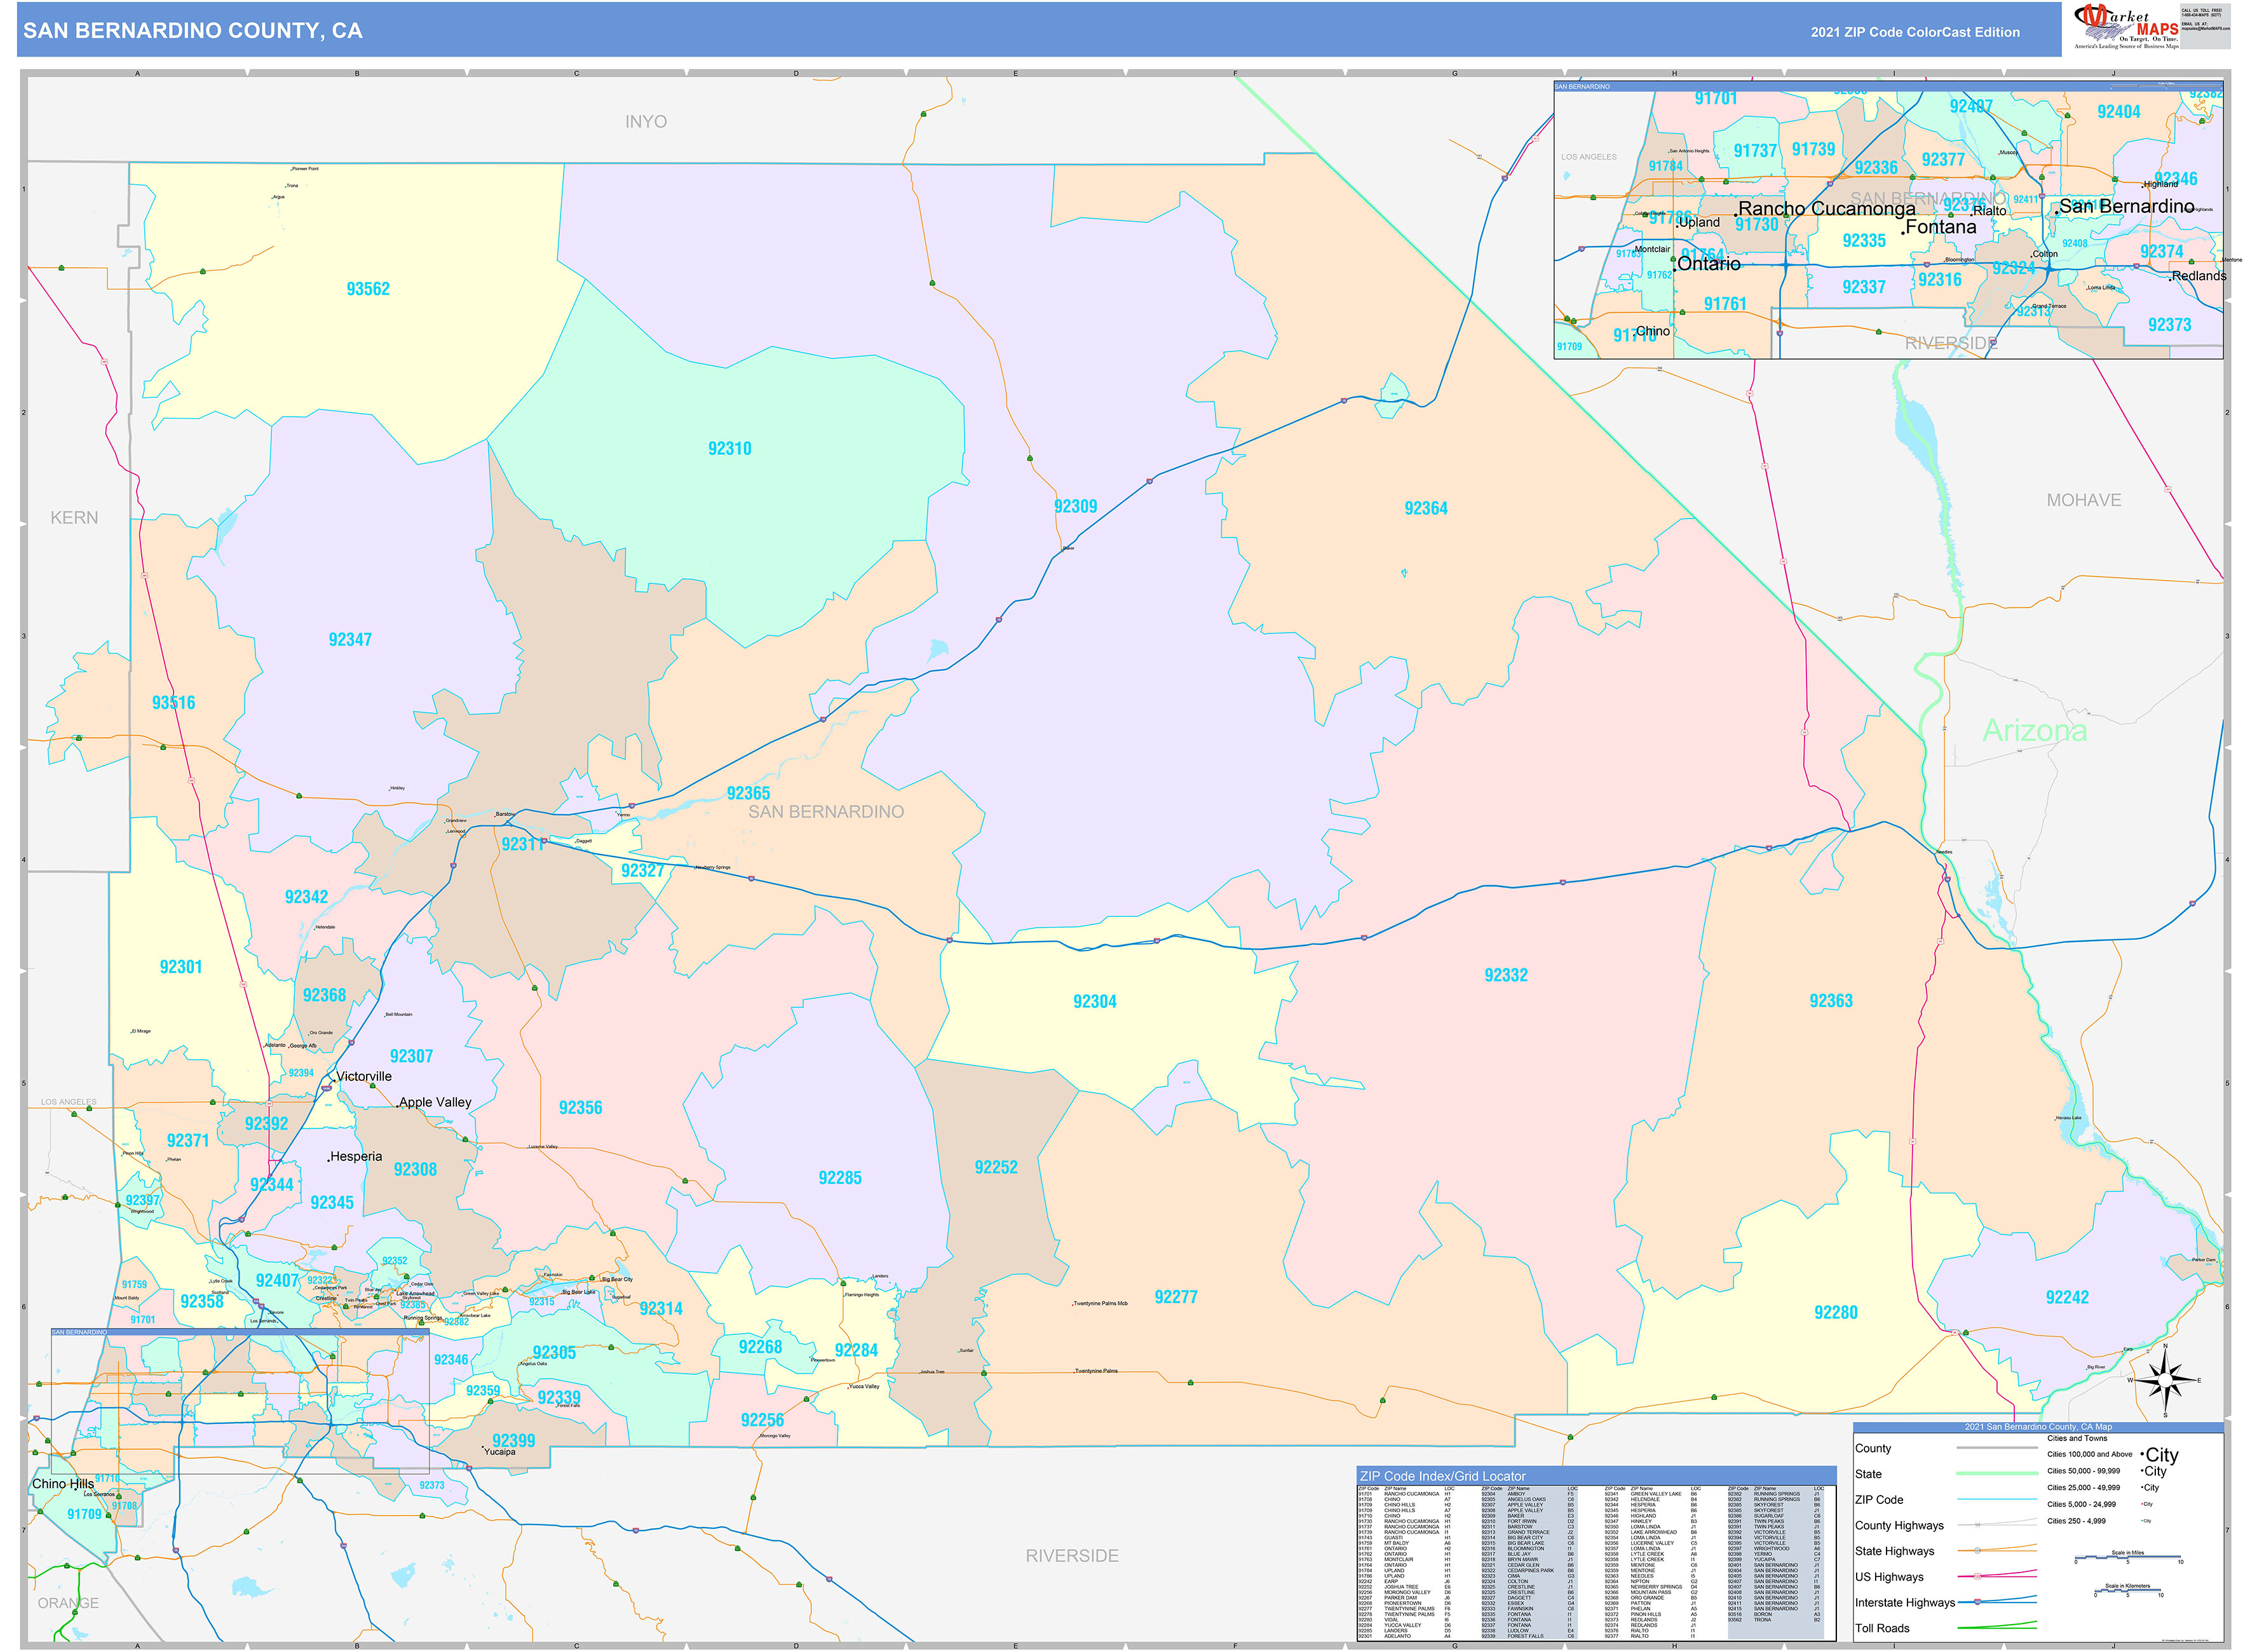2250x1652 pixels.
Task: Click ZIP code 92327 region label
Action: click(x=642, y=870)
